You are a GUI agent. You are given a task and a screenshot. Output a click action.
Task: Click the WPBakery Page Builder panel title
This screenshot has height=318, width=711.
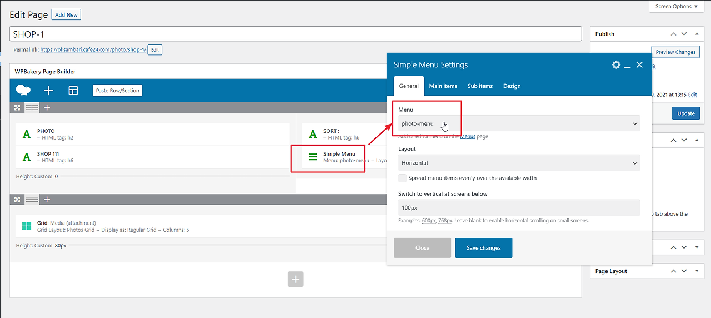(44, 72)
